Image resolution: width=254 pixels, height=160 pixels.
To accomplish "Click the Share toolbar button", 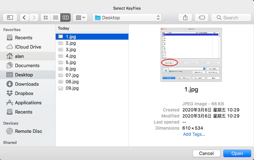I will (186, 17).
